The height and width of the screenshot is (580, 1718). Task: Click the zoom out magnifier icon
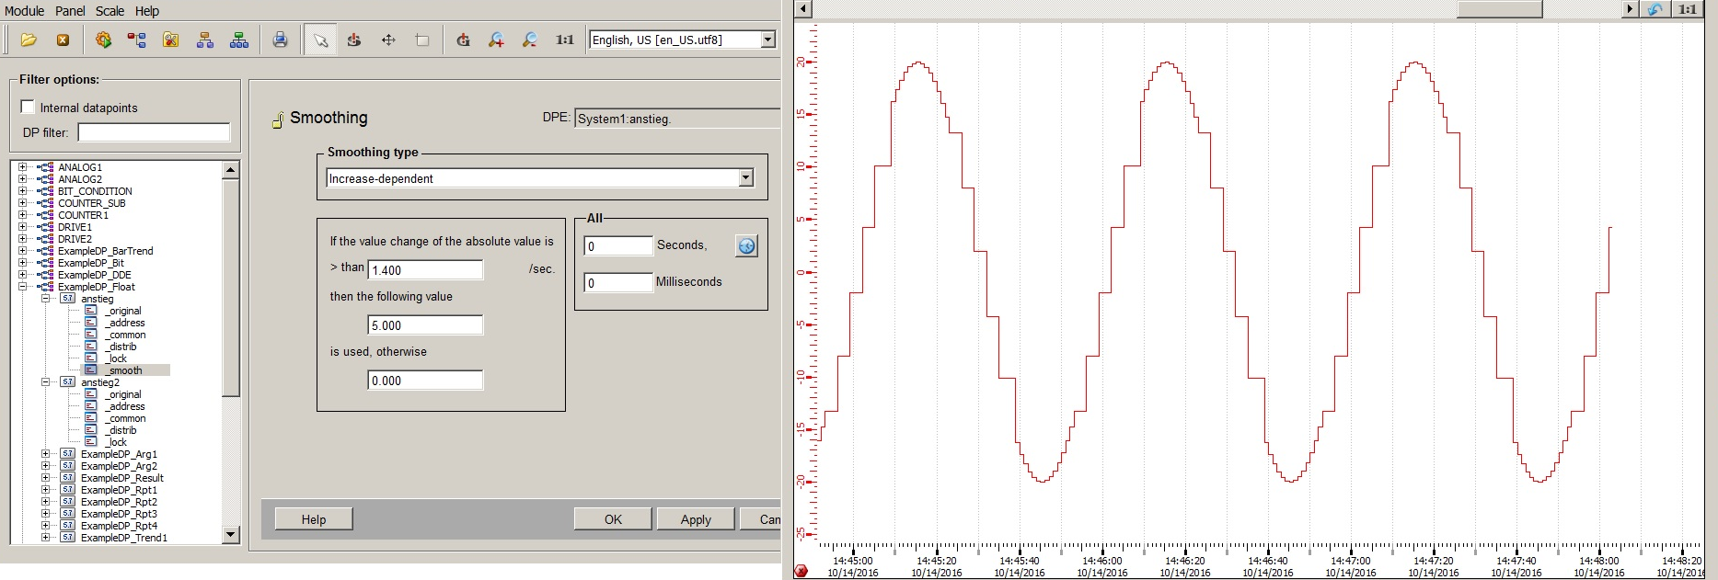[x=530, y=40]
